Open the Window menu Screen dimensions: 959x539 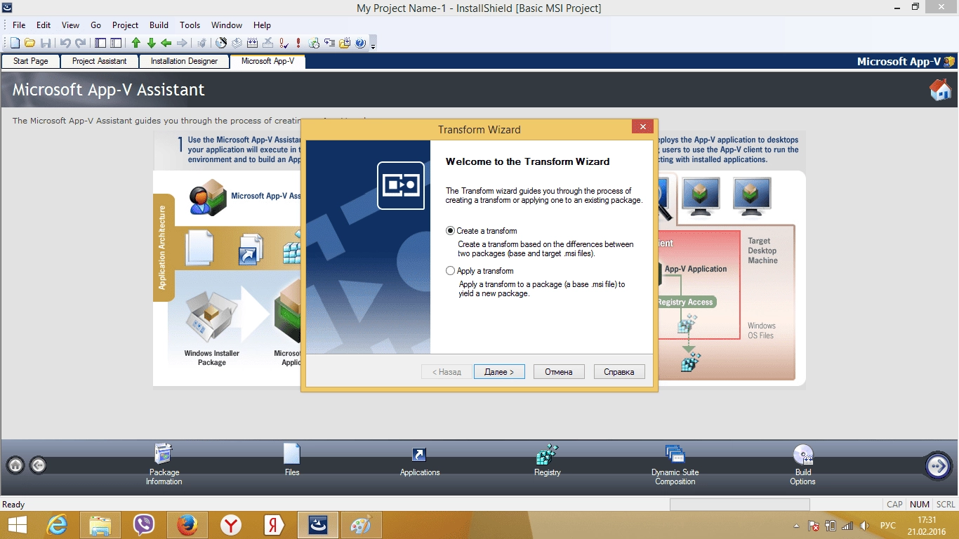227,25
